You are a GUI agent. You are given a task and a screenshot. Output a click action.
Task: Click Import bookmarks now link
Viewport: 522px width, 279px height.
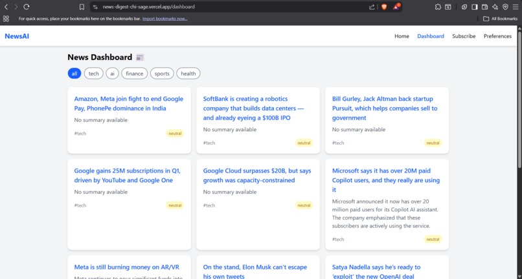point(165,19)
